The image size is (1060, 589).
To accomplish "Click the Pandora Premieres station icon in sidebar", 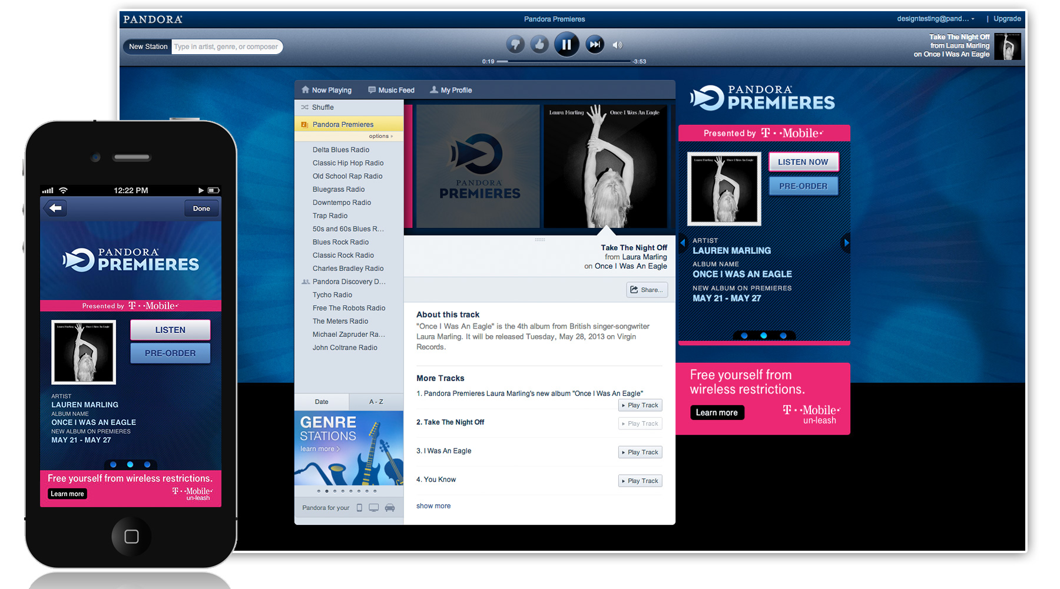I will pyautogui.click(x=304, y=124).
